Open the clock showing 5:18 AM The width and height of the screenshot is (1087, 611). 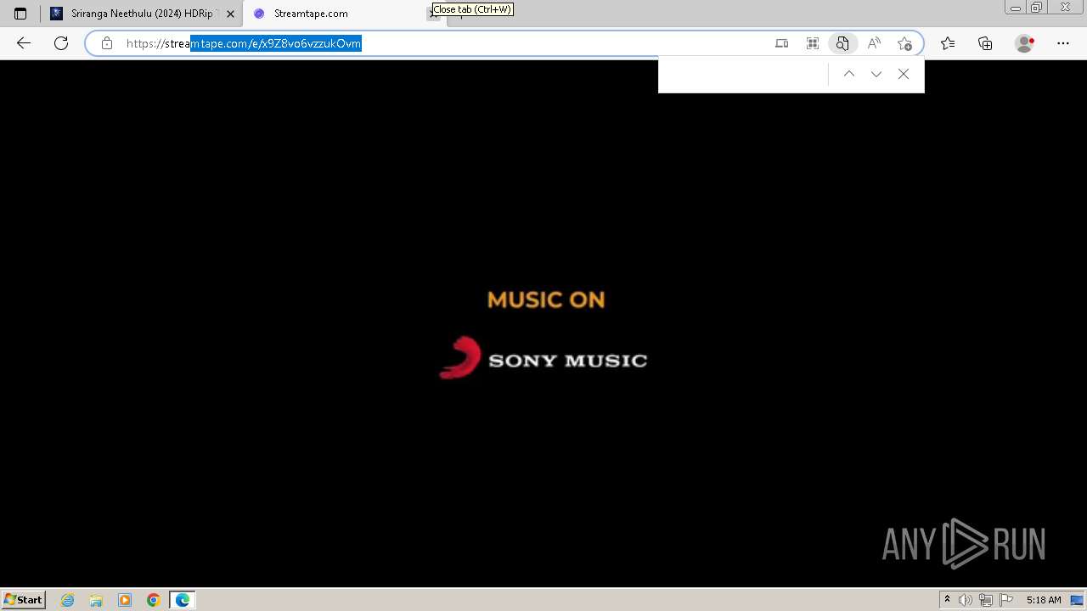1044,600
